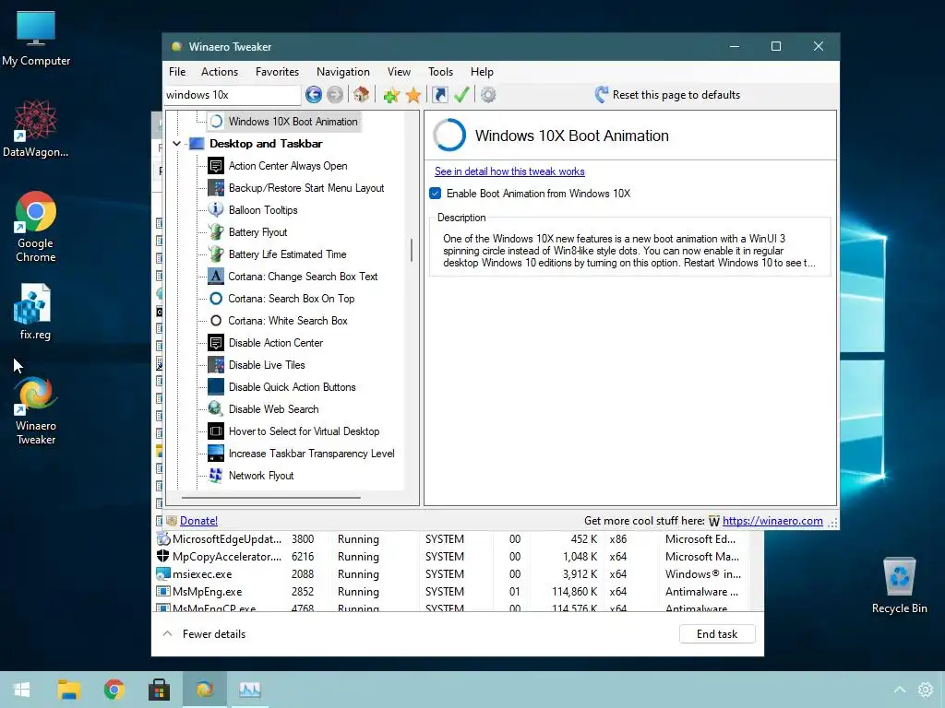
Task: Uncheck Enable Boot Animation from Windows 10X
Action: point(436,194)
